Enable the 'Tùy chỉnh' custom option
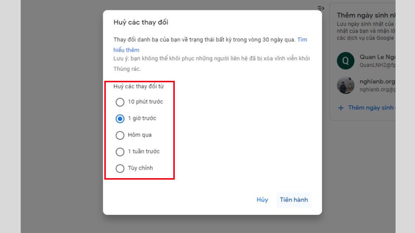415x233 pixels. tap(120, 168)
